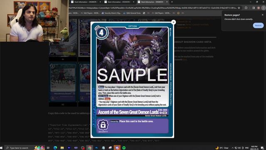Close the enlarged card popup with X
266x150 pixels.
(173, 22)
